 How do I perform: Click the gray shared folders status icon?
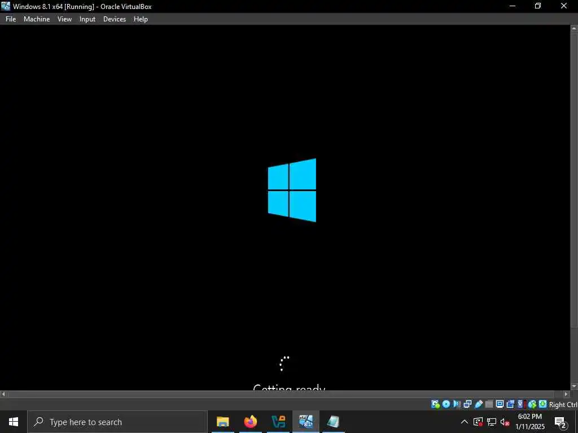pyautogui.click(x=489, y=404)
